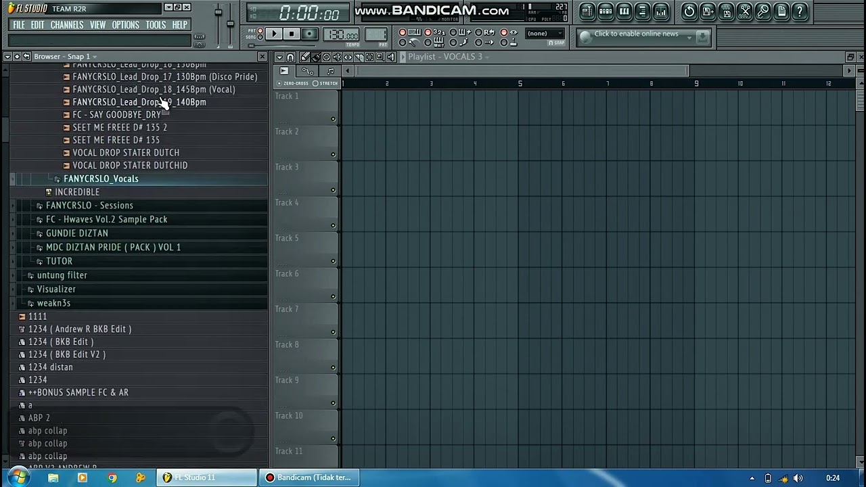Image resolution: width=866 pixels, height=487 pixels.
Task: Toggle the Browser view button
Action: tap(643, 11)
